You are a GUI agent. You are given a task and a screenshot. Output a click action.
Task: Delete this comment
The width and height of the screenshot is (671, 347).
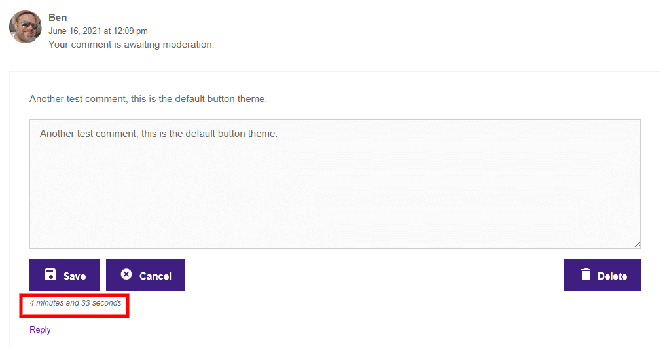tap(602, 275)
